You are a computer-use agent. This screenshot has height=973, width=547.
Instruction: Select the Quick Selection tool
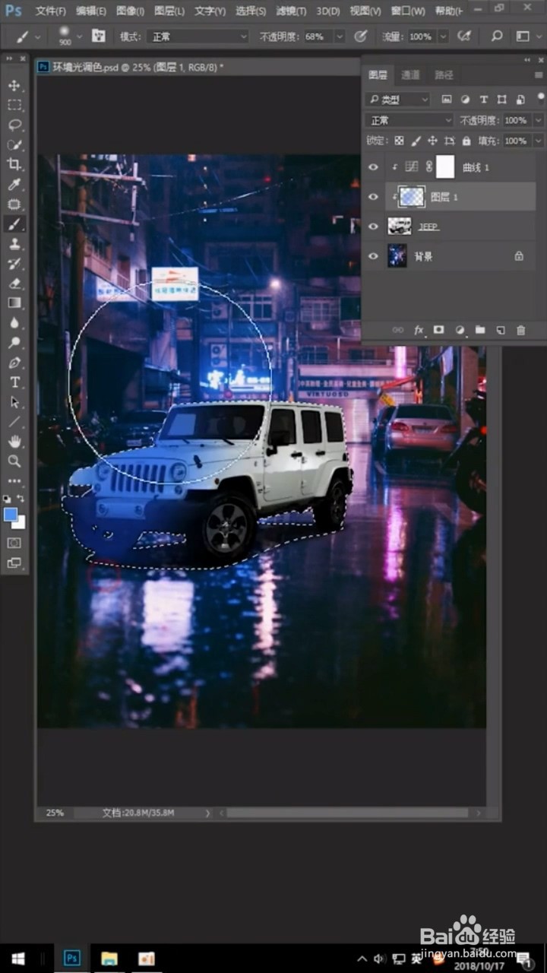click(14, 144)
